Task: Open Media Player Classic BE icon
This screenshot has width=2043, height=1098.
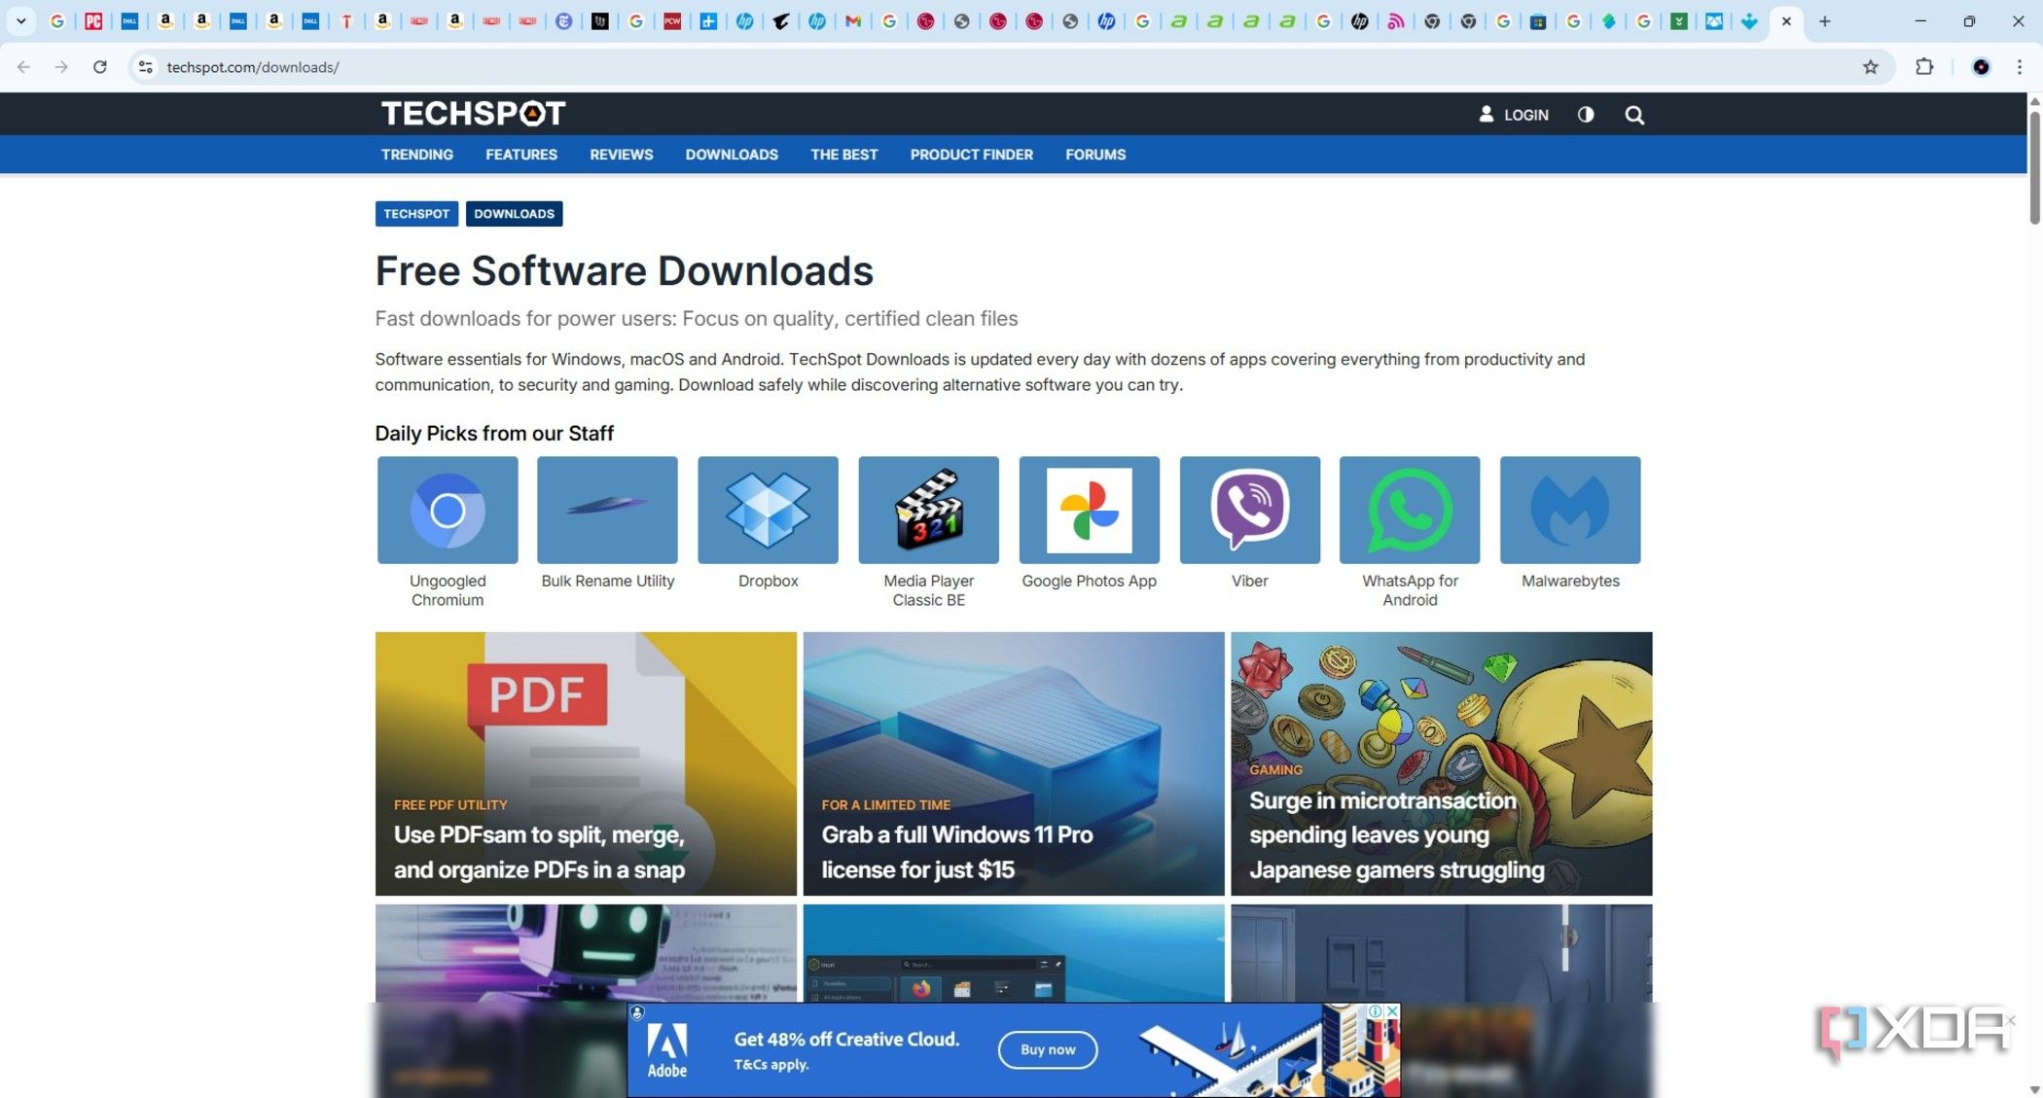Action: (x=928, y=510)
